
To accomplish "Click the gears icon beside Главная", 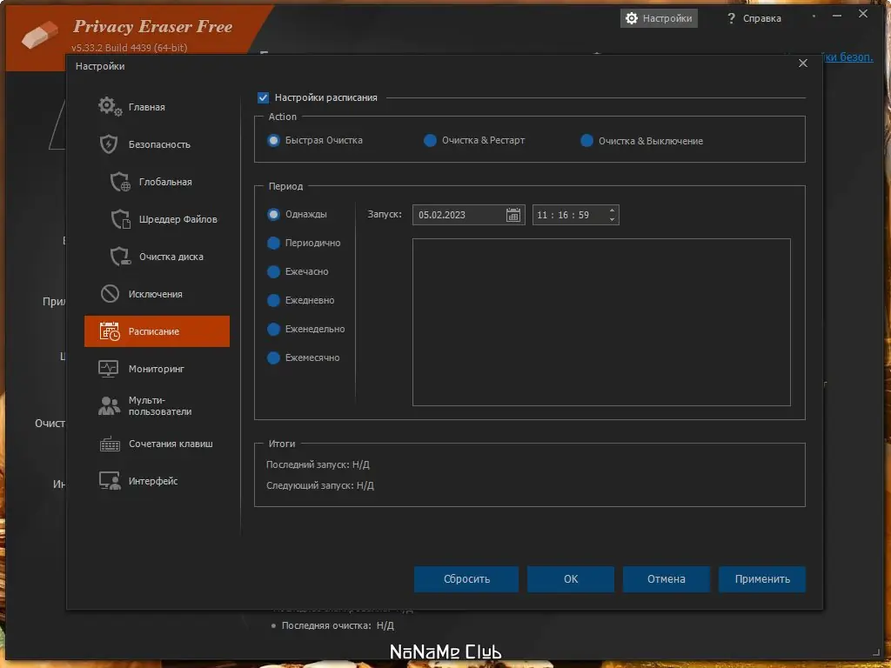I will [110, 106].
